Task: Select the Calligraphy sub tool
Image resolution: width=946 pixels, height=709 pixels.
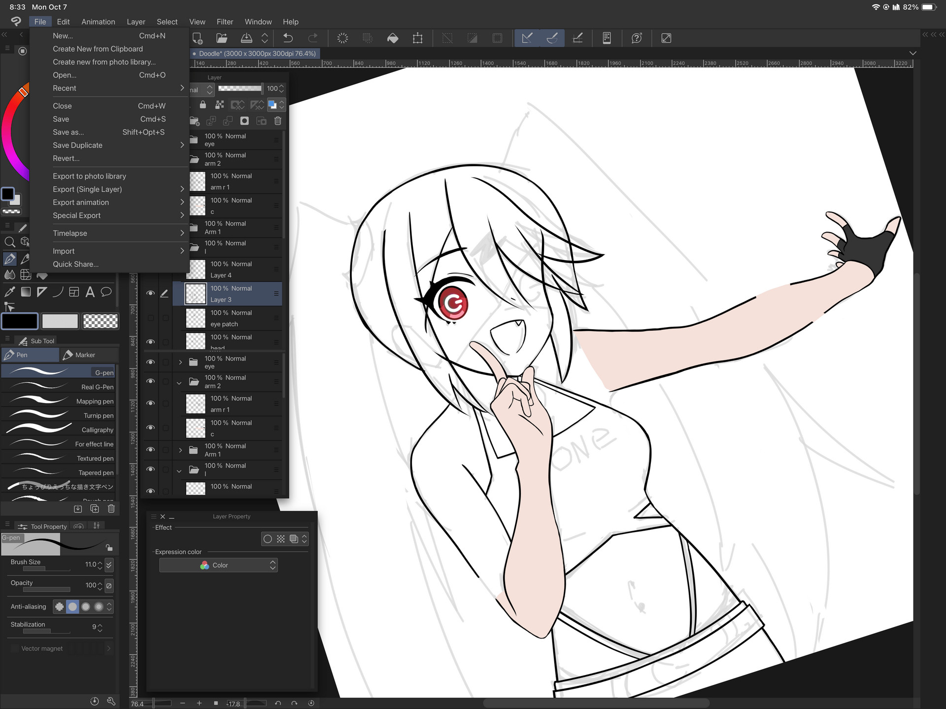Action: point(59,430)
